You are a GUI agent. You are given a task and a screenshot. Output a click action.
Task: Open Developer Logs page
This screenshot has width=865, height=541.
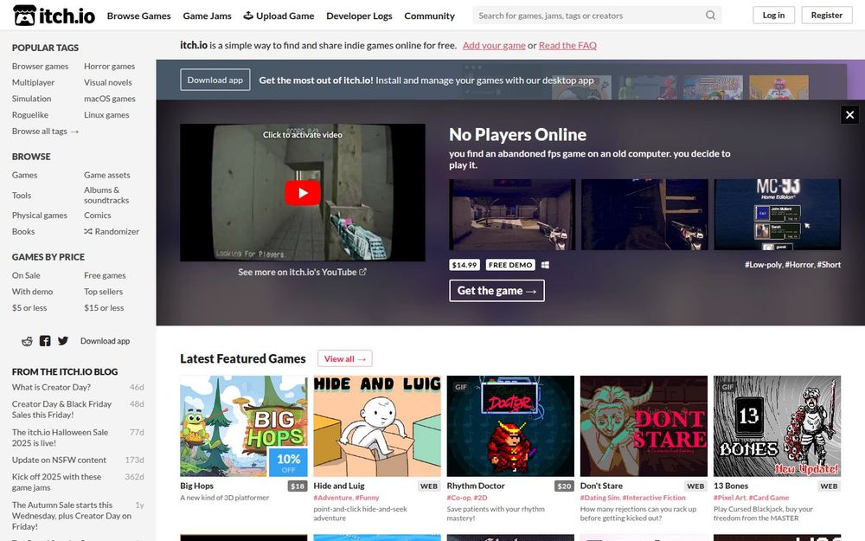[x=359, y=16]
